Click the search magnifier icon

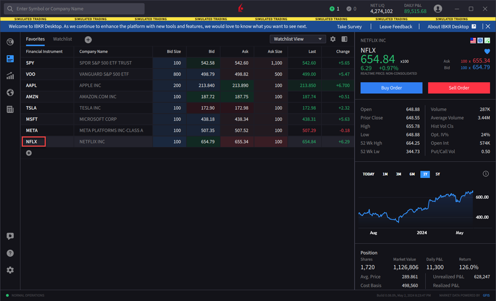pos(10,9)
